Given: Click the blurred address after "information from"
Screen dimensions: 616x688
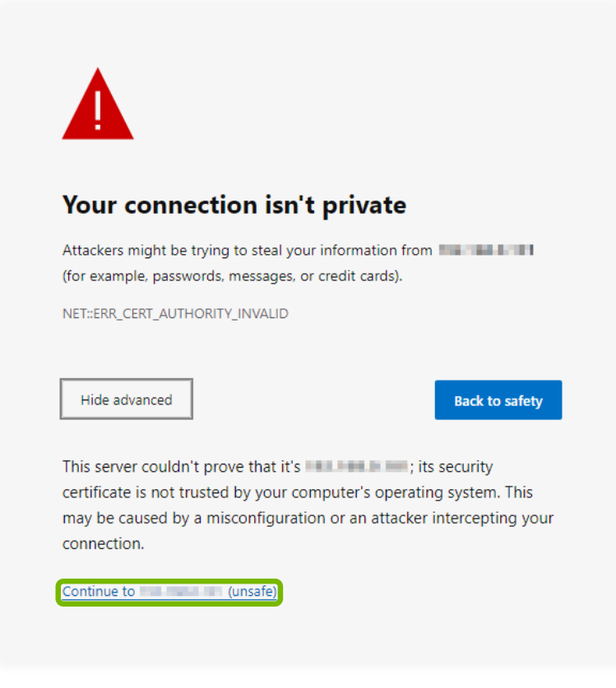Looking at the screenshot, I should [486, 250].
